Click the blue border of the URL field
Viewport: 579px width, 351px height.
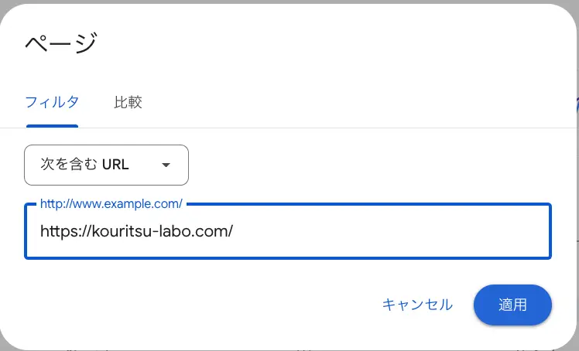coord(288,257)
